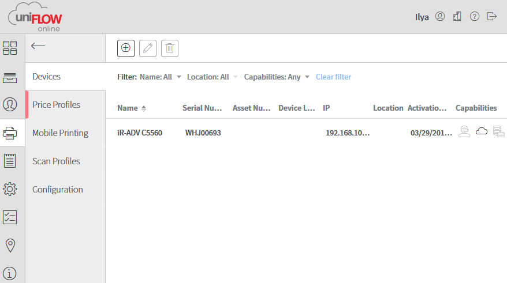Click the Capabilities column header
Image resolution: width=507 pixels, height=283 pixels.
476,108
